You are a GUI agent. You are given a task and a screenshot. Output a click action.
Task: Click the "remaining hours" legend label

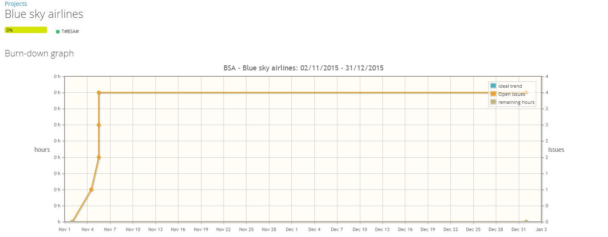pos(516,102)
